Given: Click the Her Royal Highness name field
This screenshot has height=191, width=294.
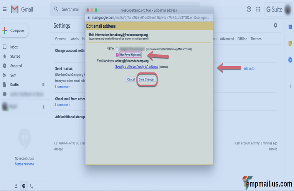Looking at the screenshot, I should coord(130,55).
